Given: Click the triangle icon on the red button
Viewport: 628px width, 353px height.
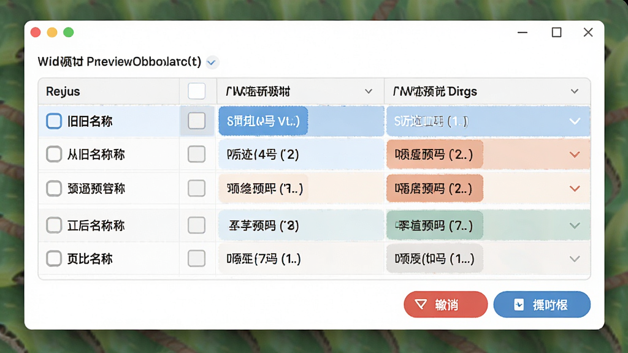Looking at the screenshot, I should click(x=421, y=305).
